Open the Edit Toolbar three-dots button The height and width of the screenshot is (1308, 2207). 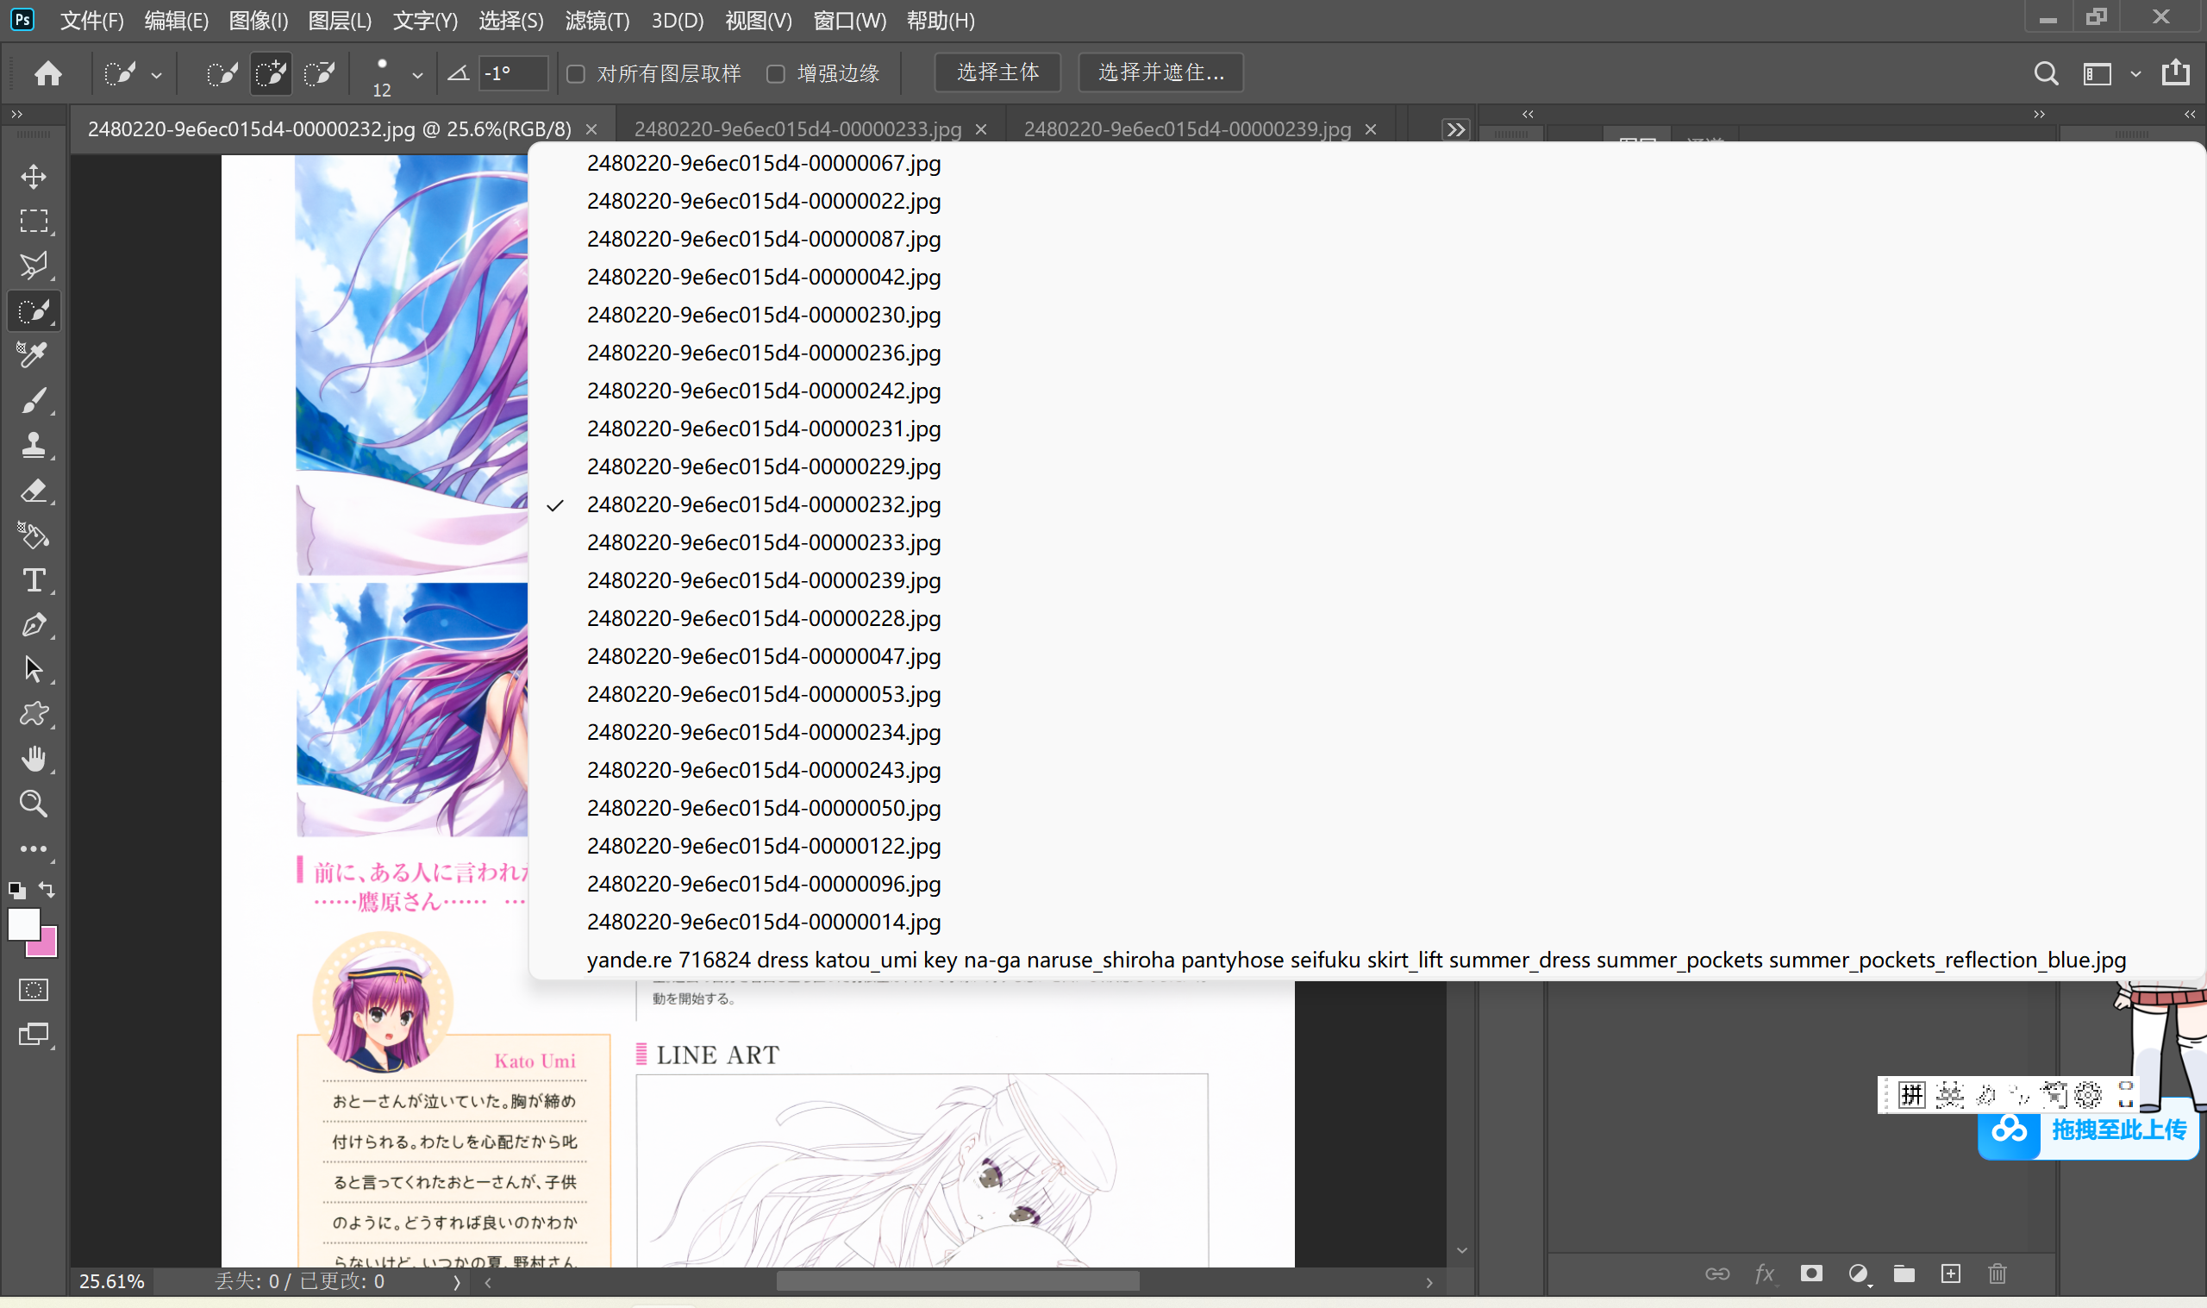(x=34, y=848)
